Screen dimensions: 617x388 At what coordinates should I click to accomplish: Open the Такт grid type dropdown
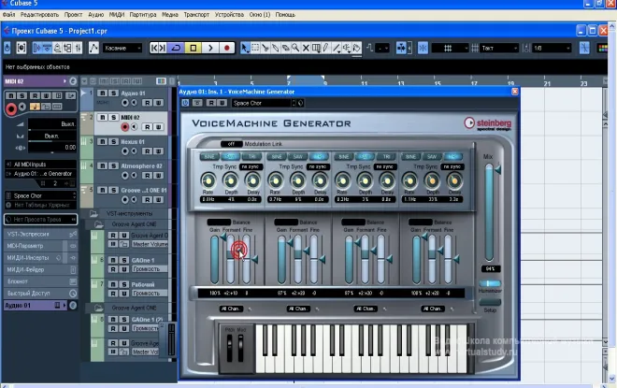(499, 48)
